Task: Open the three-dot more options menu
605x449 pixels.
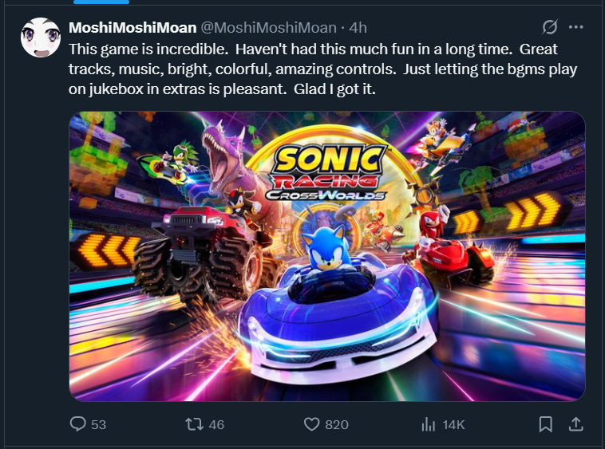Action: (x=576, y=27)
